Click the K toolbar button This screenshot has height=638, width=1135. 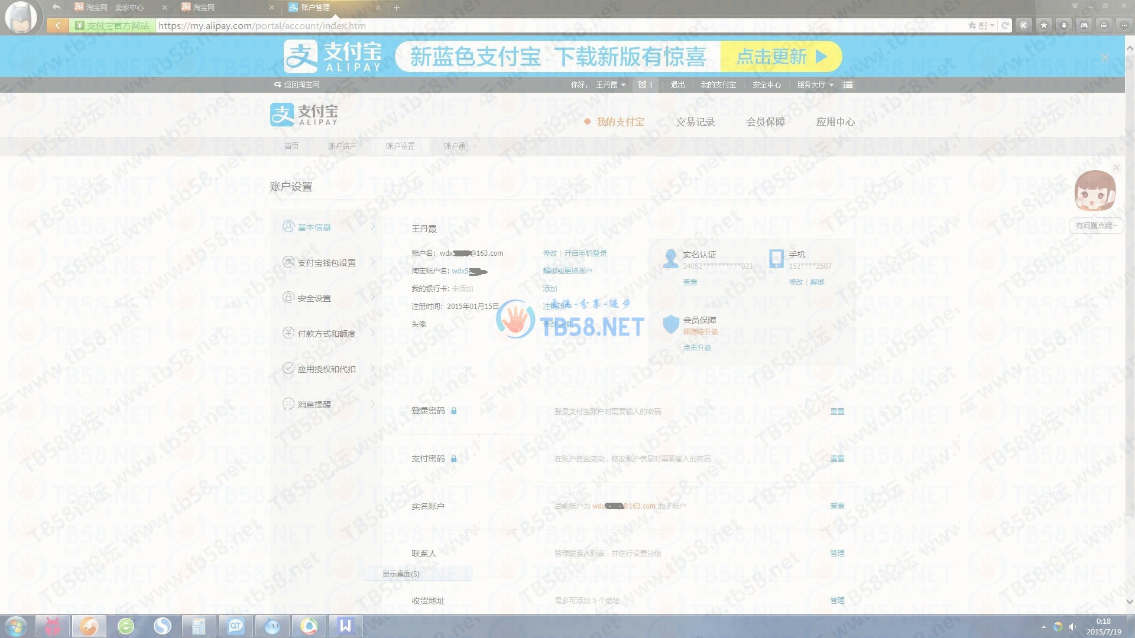pos(1024,25)
